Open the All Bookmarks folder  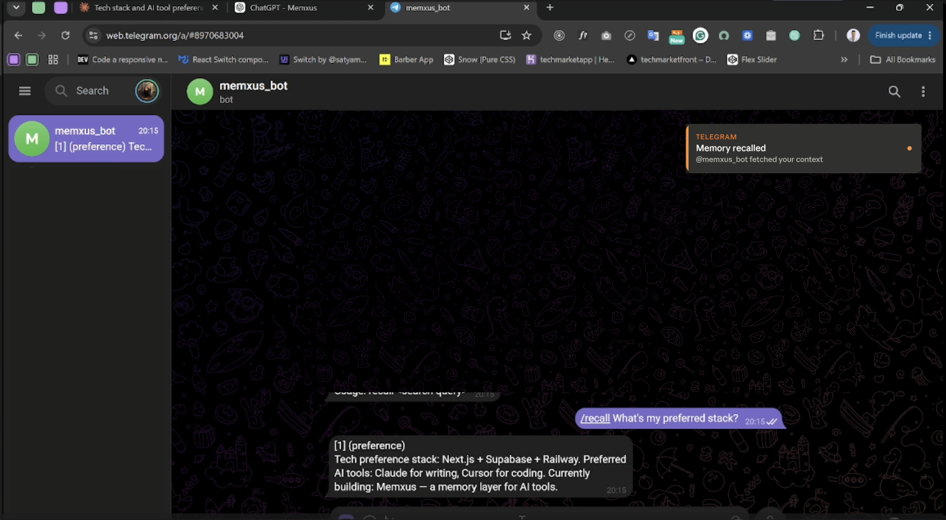pyautogui.click(x=903, y=60)
